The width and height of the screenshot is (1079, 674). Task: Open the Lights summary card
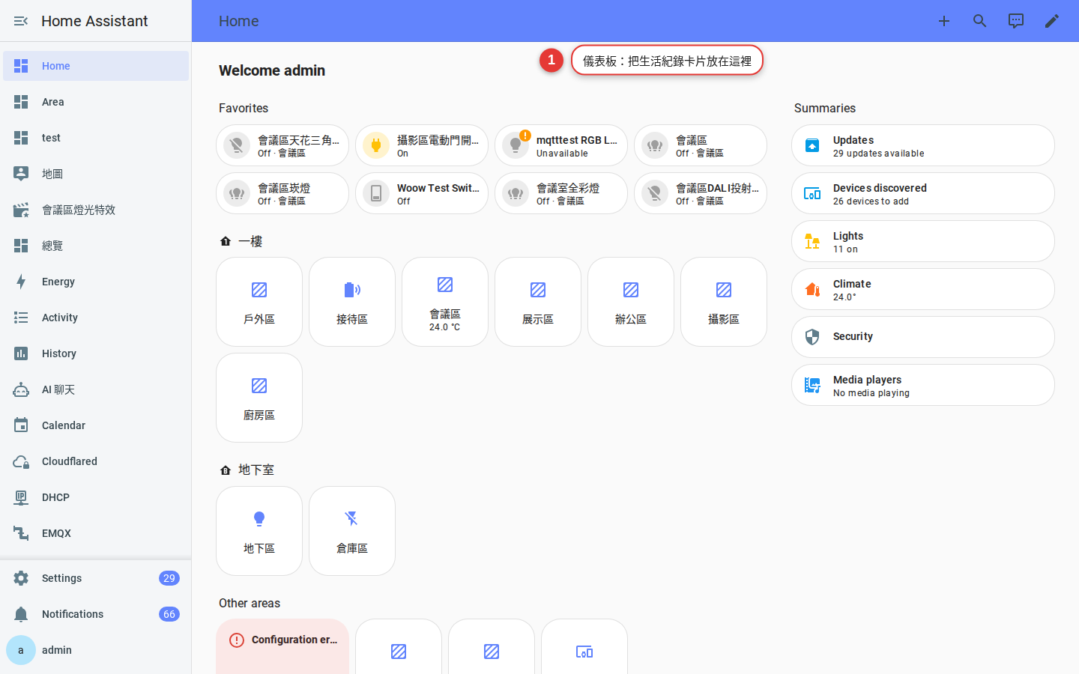point(923,241)
